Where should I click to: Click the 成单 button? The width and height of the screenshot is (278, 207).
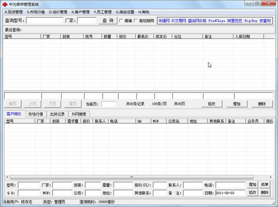click(x=264, y=185)
